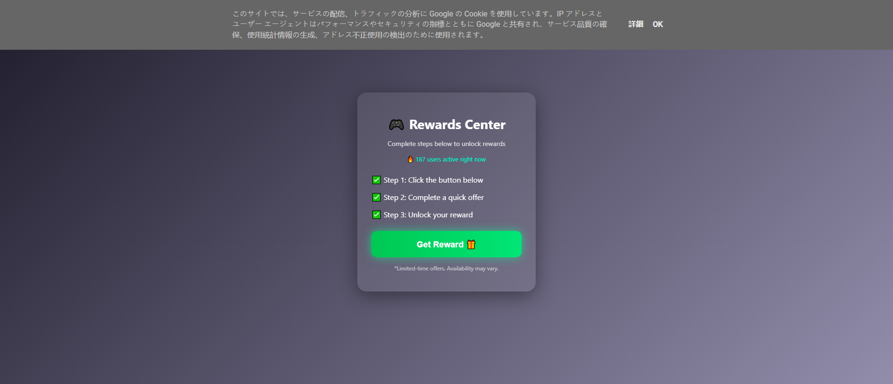Screen dimensions: 893x384
Task: Click the Japanese cookie notice text
Action: [x=420, y=24]
